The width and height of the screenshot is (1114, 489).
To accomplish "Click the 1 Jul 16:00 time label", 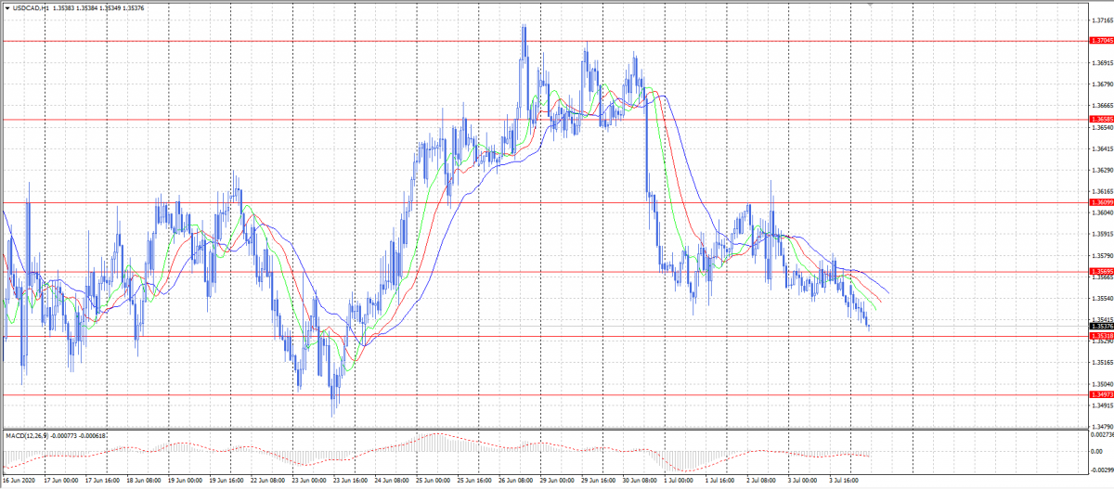I will 719,482.
